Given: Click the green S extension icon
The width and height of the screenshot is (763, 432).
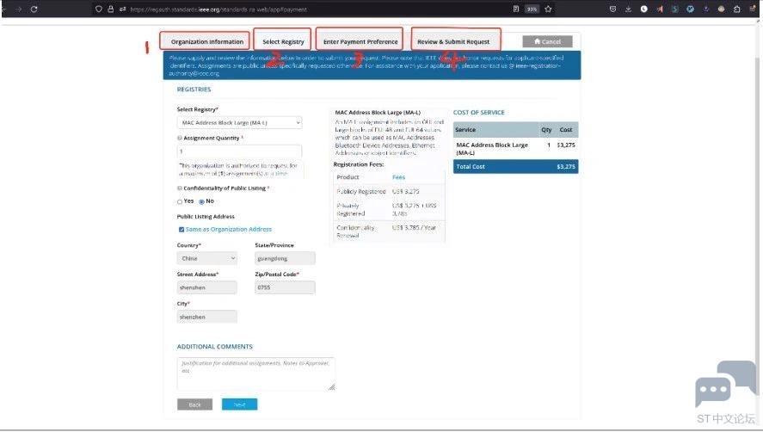Looking at the screenshot, I should [674, 9].
